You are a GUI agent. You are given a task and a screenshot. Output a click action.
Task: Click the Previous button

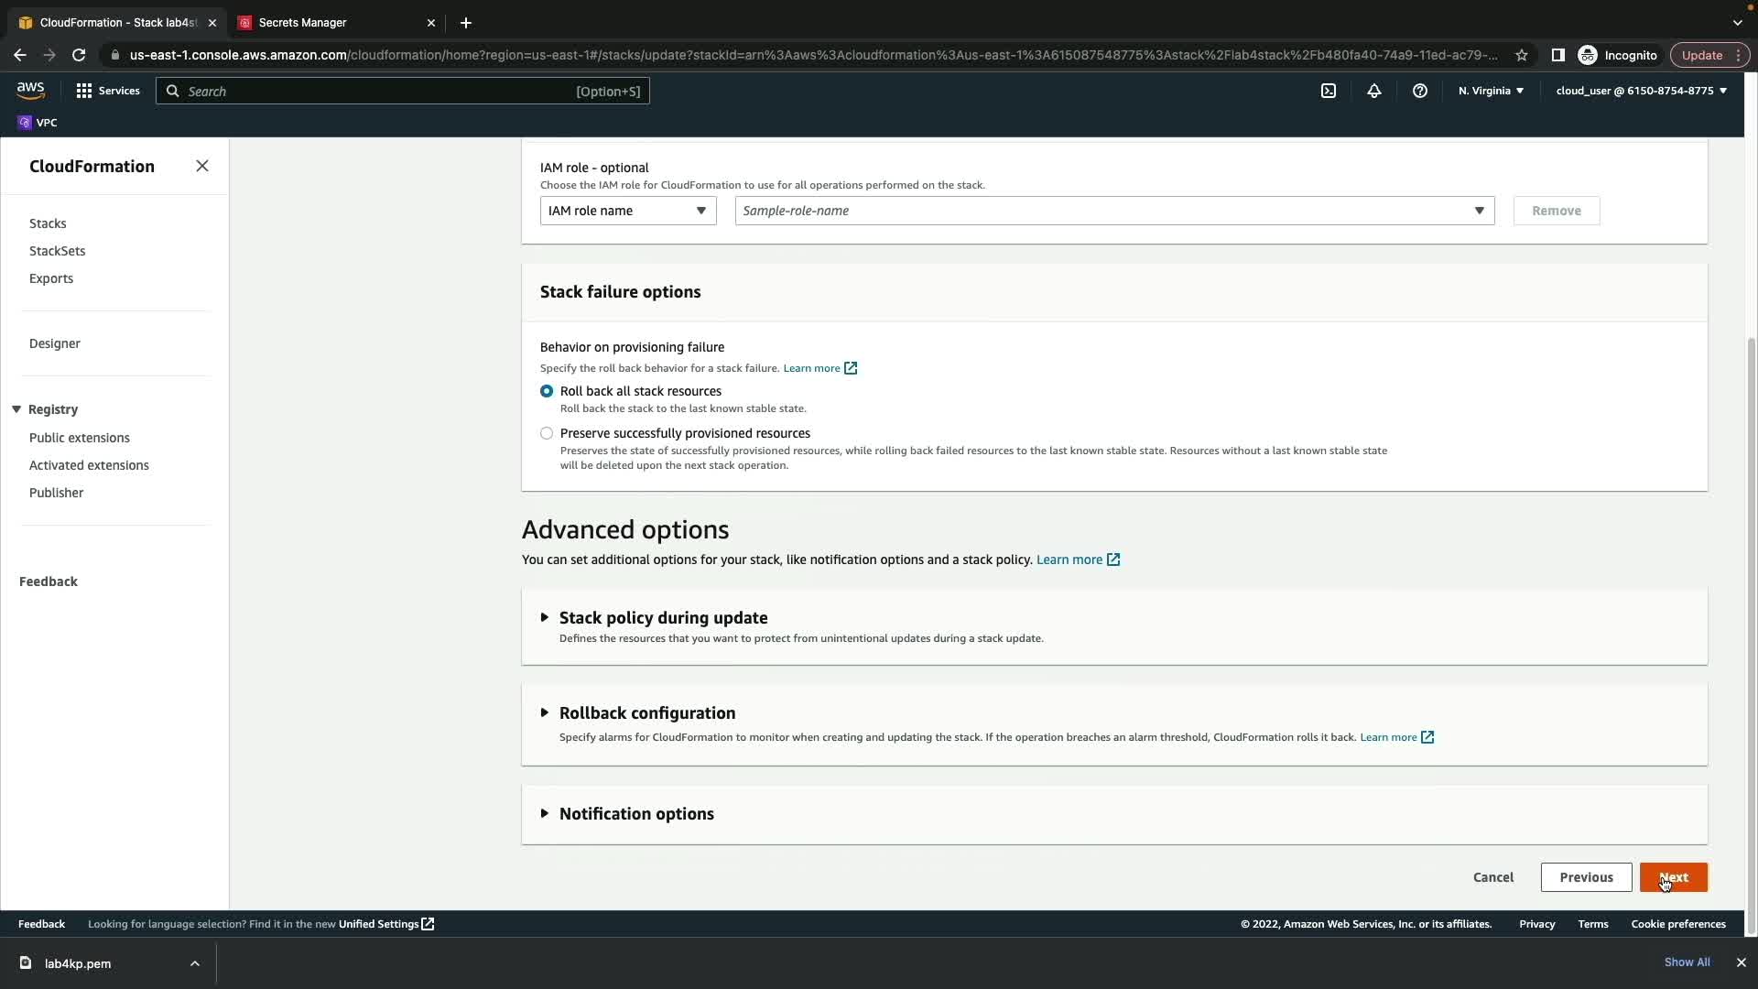1586,877
